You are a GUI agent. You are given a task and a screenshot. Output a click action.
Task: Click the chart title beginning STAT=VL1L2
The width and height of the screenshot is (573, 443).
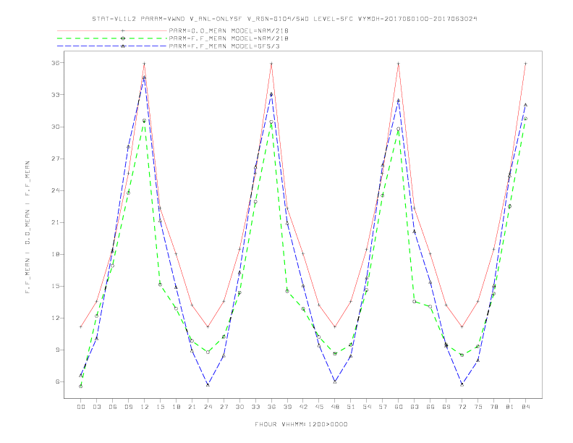coord(284,19)
